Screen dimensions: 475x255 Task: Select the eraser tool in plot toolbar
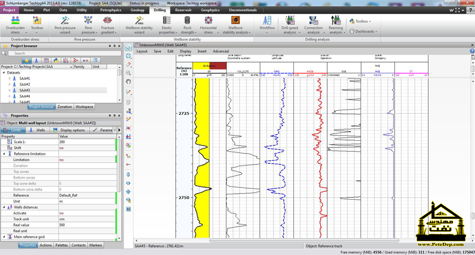point(128,64)
